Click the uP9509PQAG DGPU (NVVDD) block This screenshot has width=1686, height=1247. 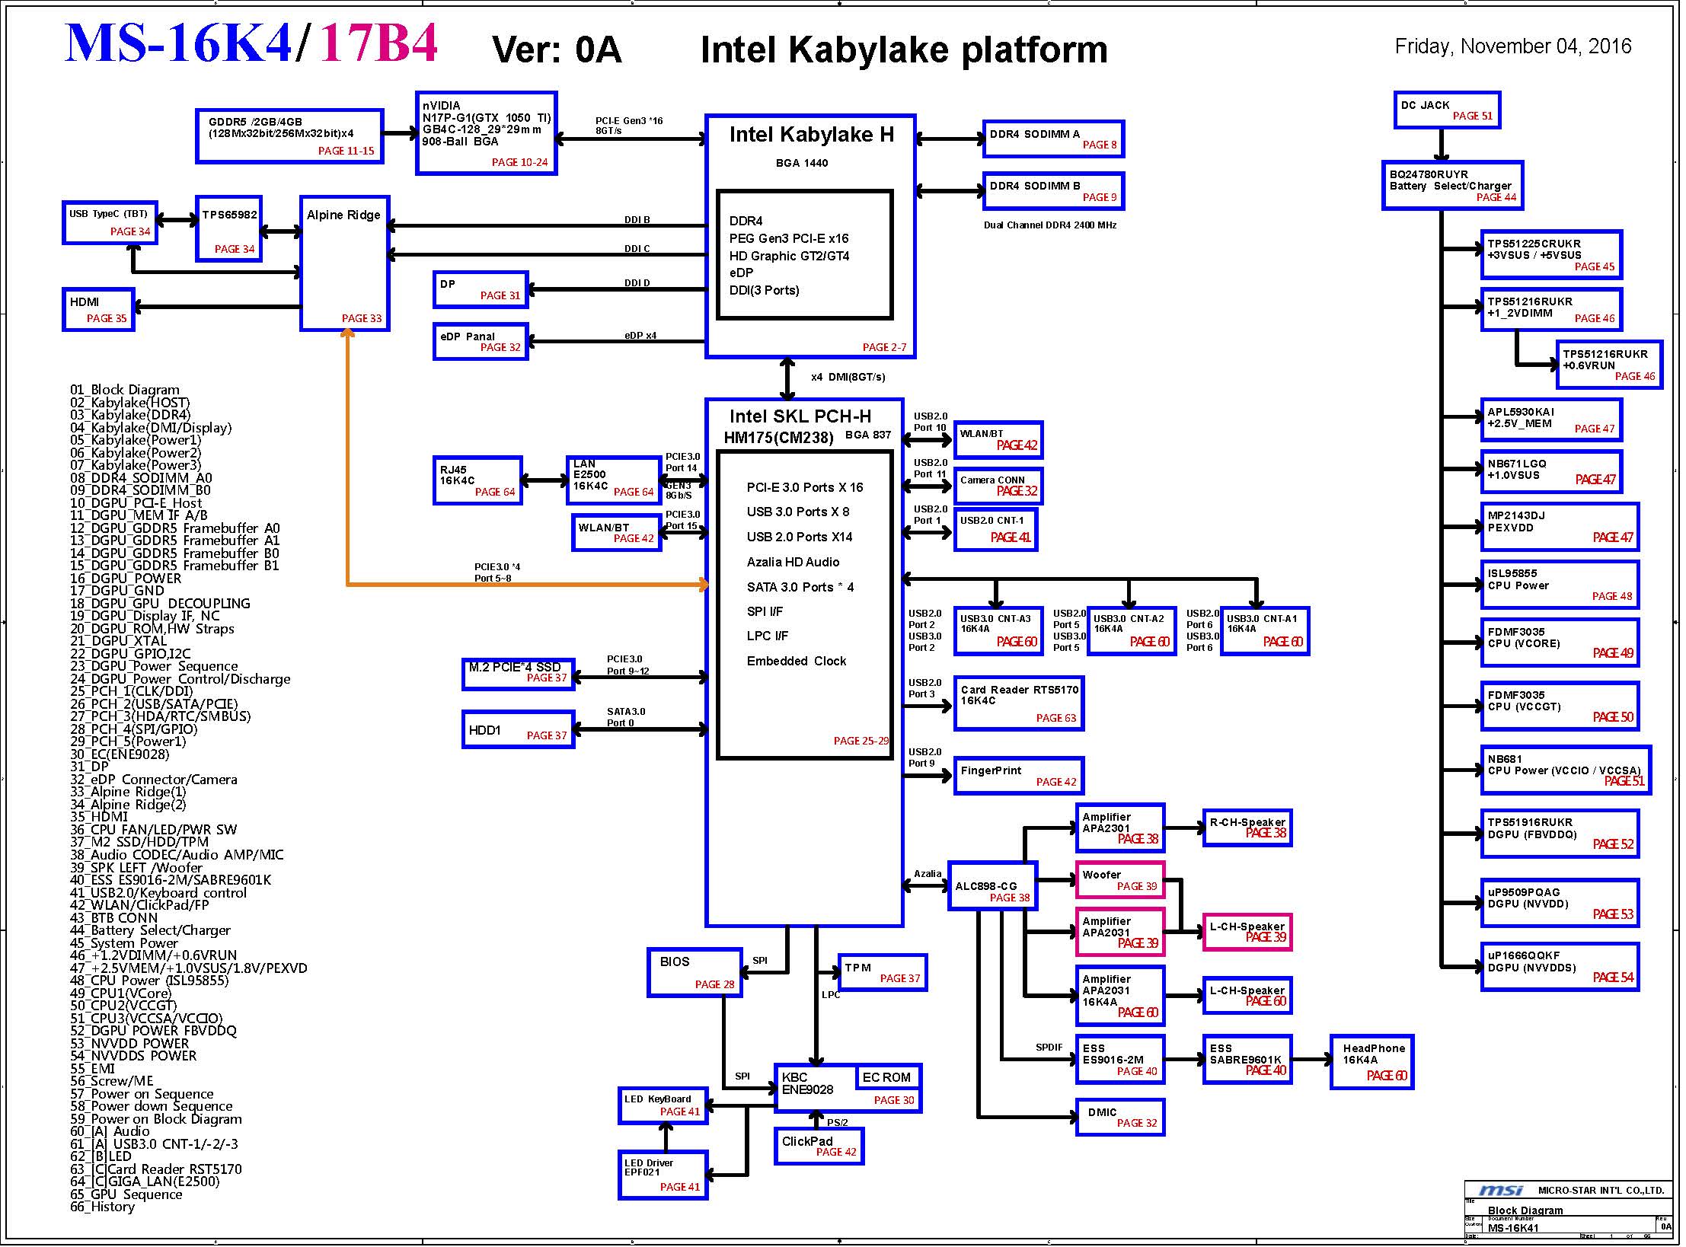tap(1560, 904)
